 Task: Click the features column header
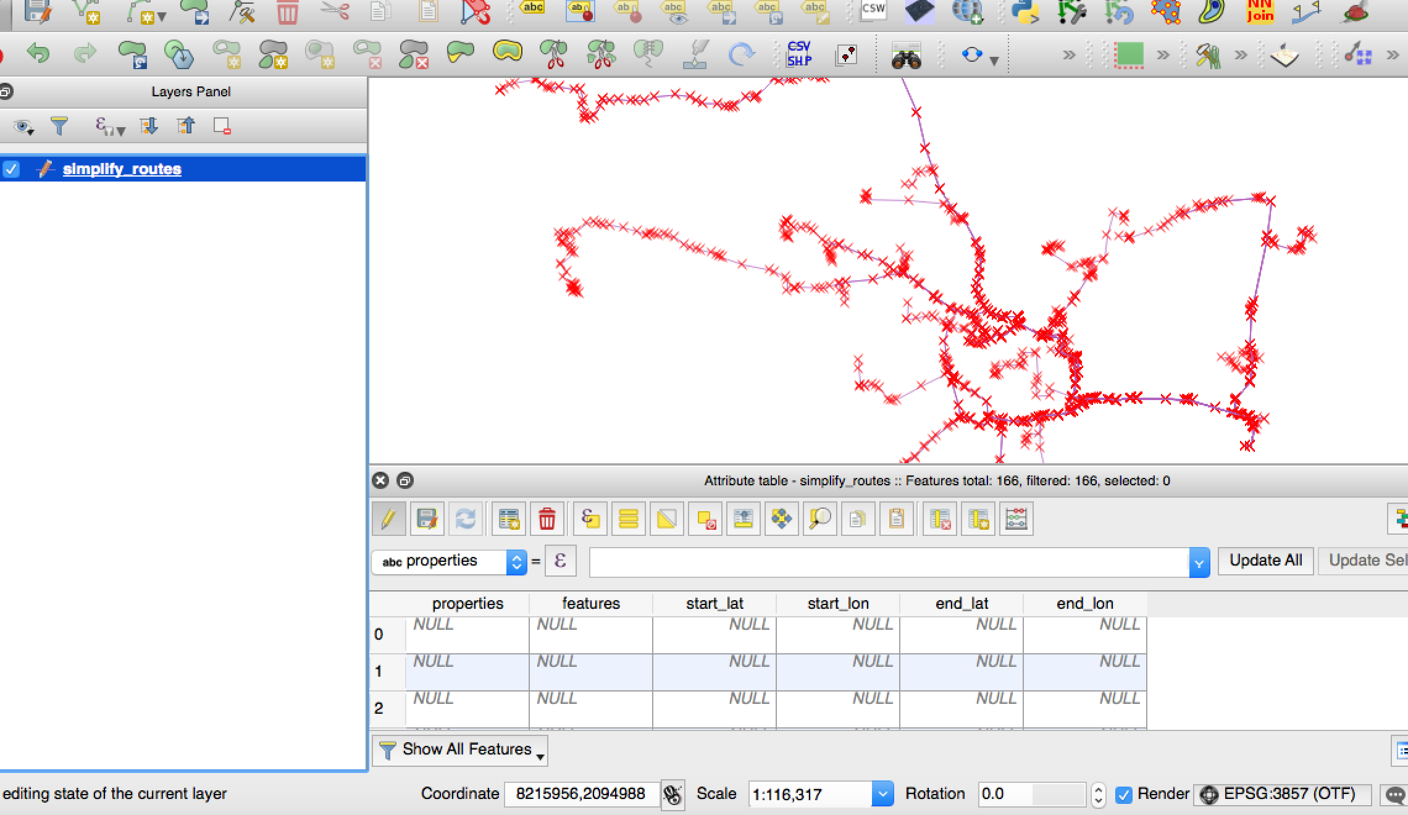coord(591,603)
